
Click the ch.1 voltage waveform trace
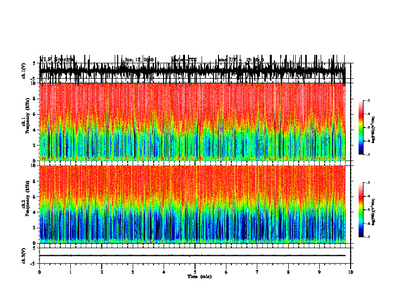click(x=193, y=71)
